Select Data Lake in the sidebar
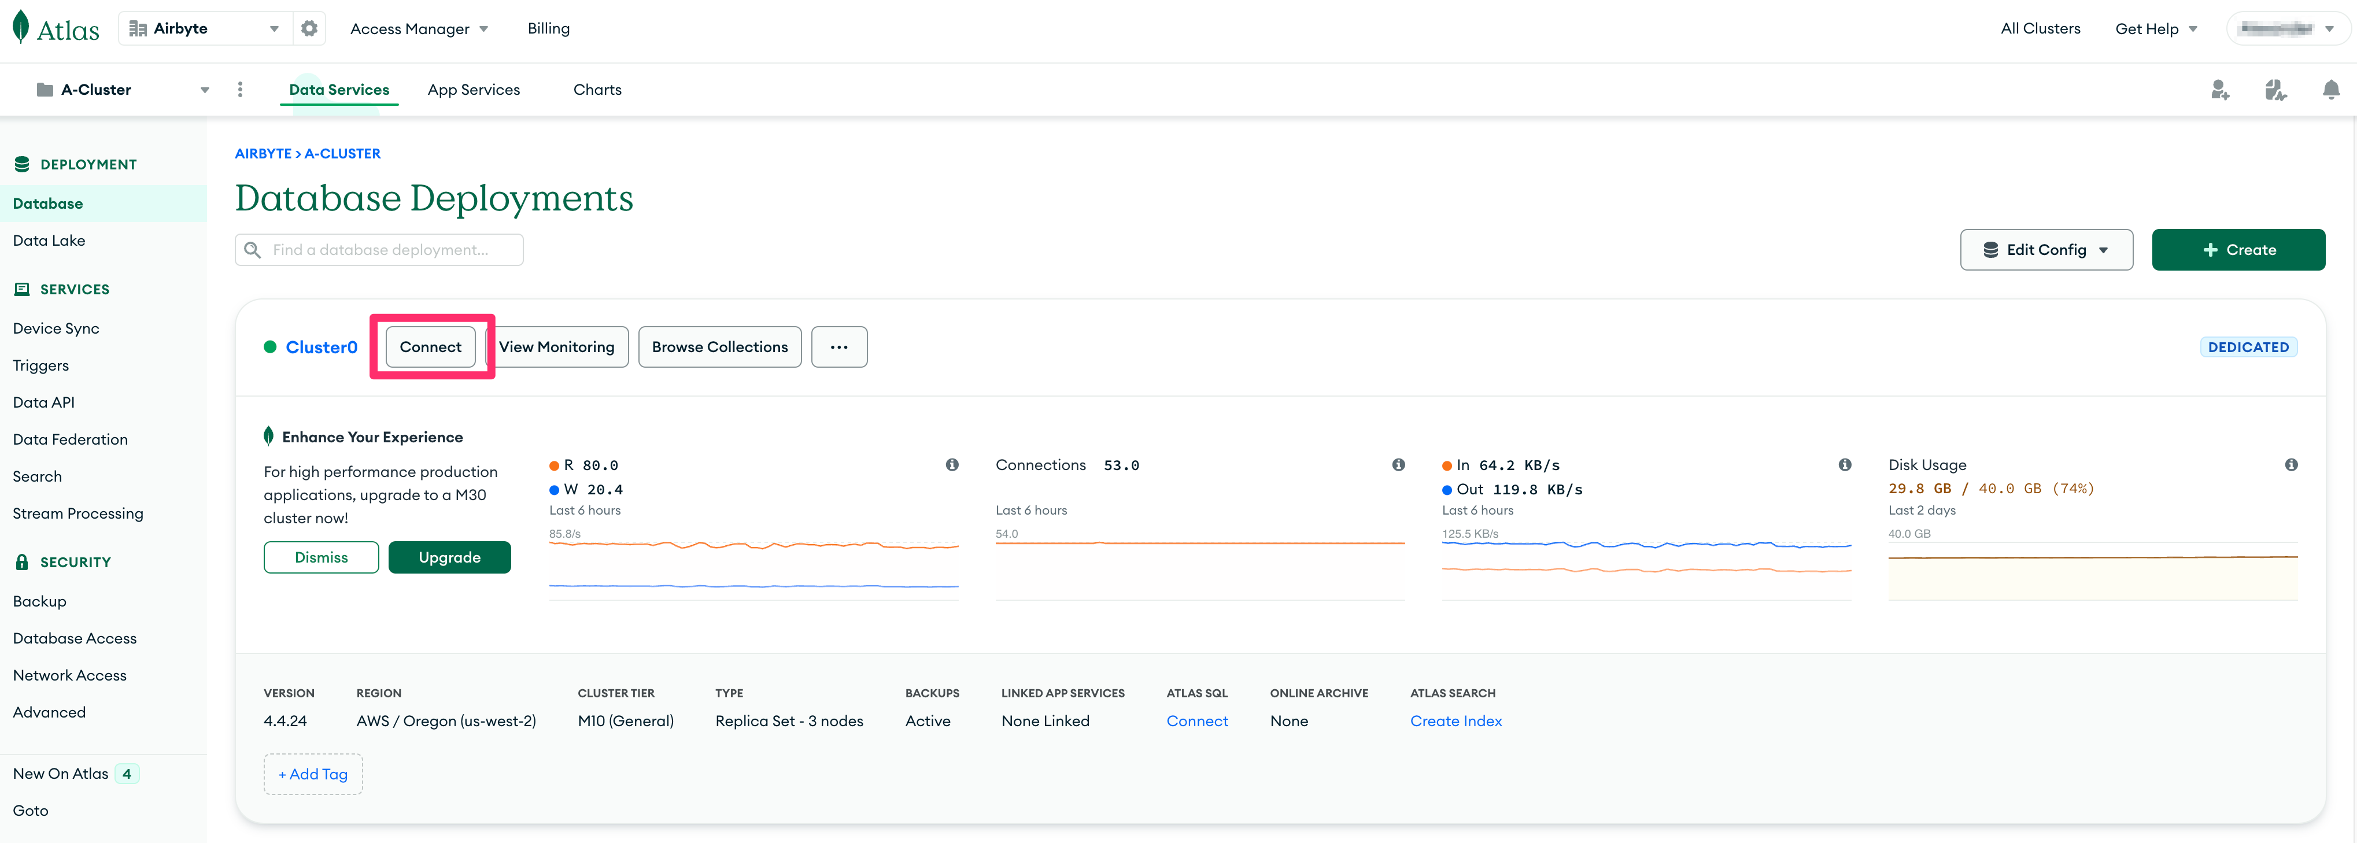This screenshot has height=843, width=2357. 49,241
